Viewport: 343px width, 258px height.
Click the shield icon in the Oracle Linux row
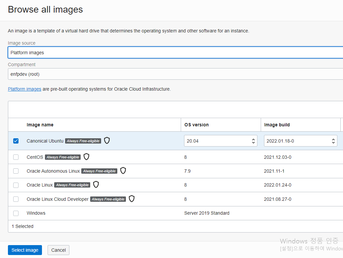point(96,185)
